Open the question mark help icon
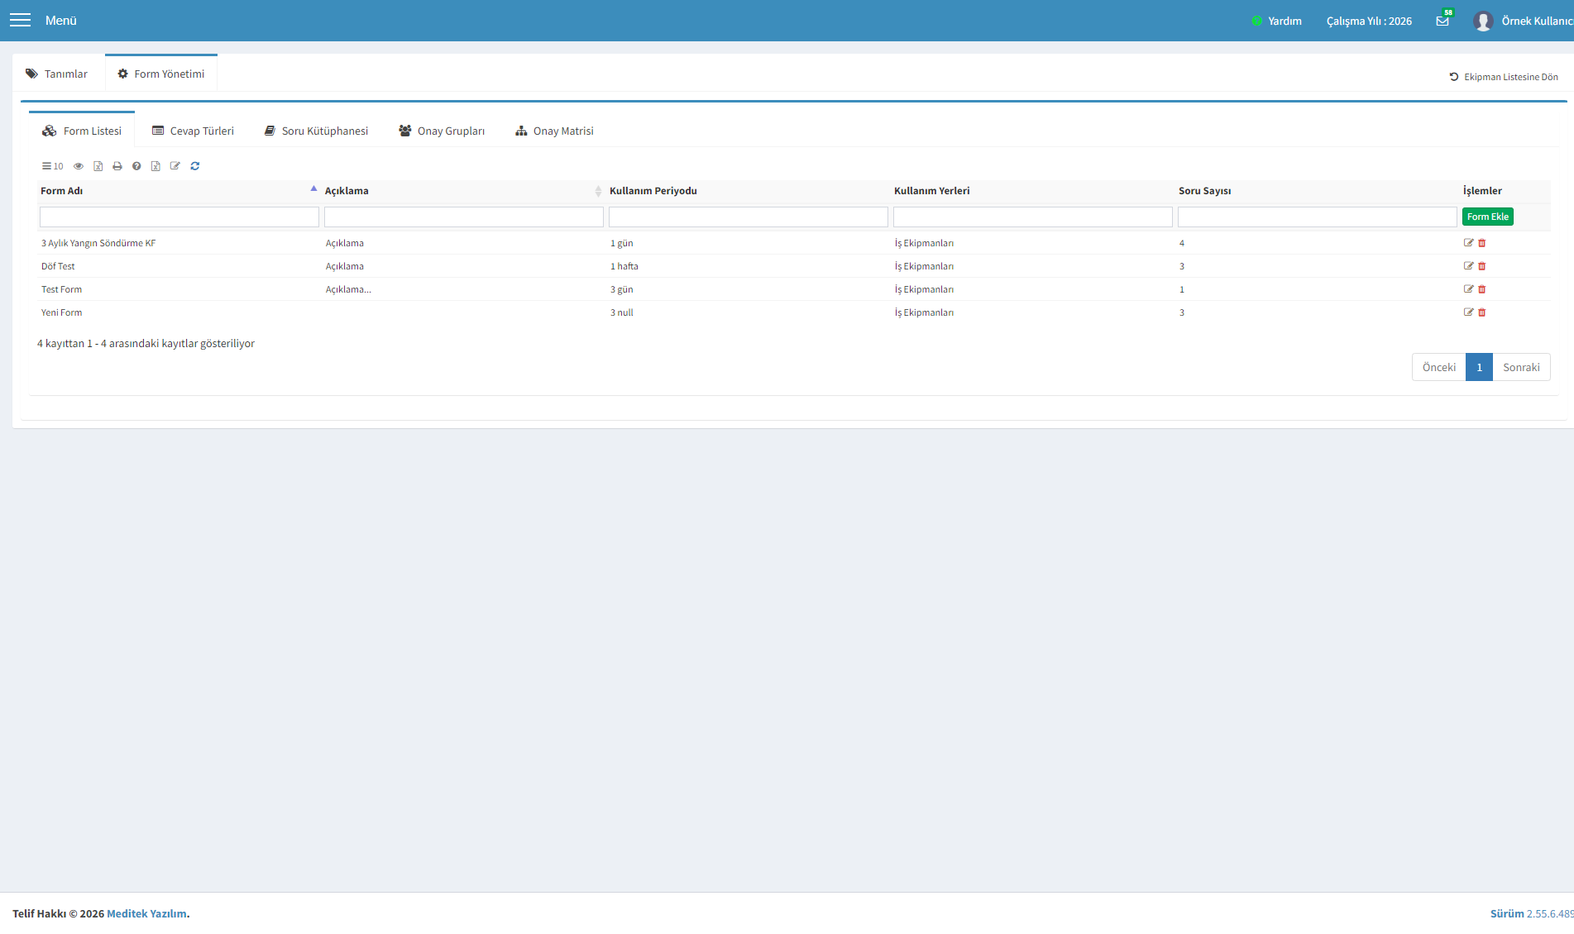The height and width of the screenshot is (934, 1574). click(136, 166)
